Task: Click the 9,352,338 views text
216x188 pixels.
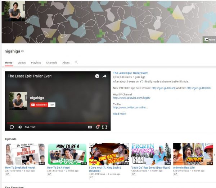Action: point(122,77)
